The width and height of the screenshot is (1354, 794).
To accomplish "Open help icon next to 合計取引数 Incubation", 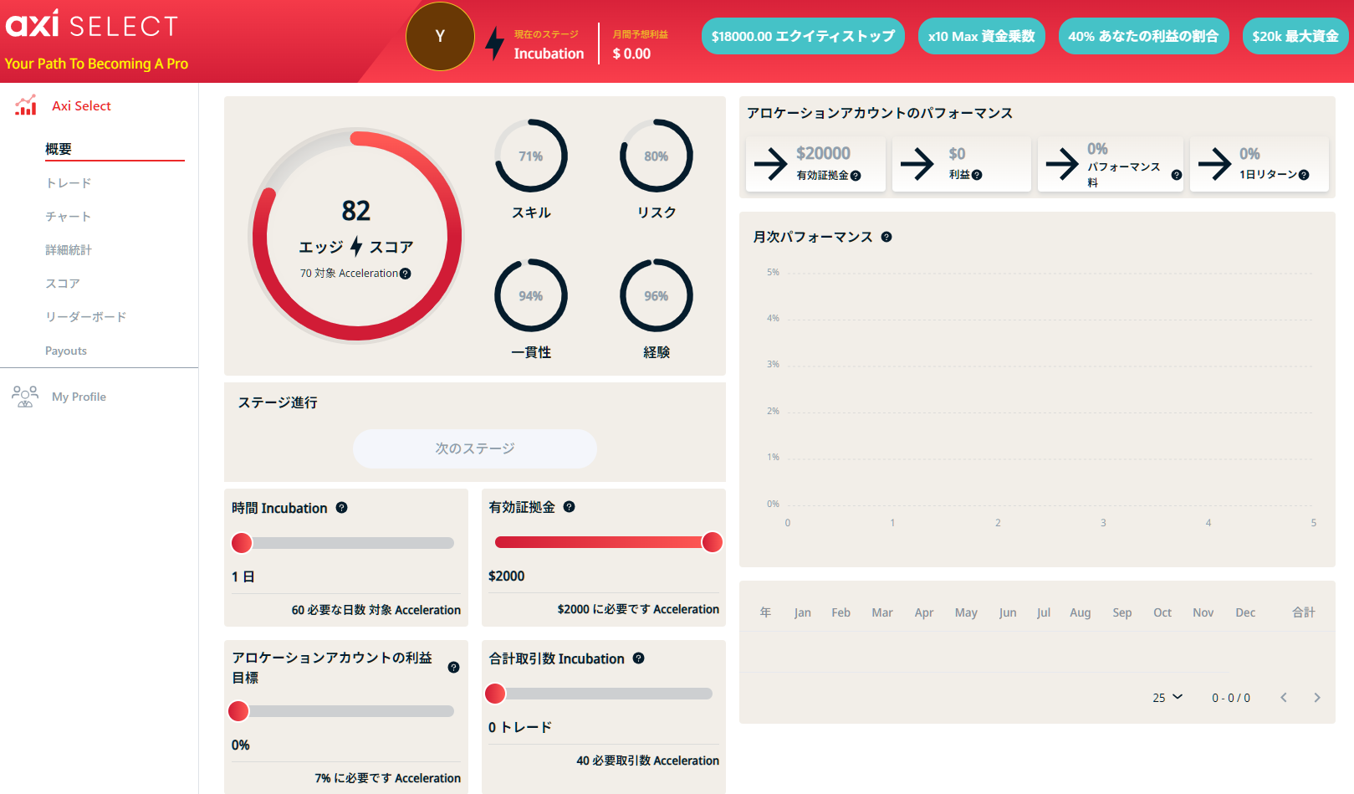I will pos(638,658).
